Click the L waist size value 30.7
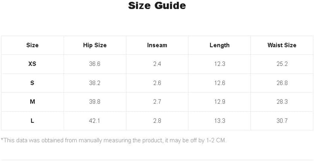314x161 pixels. [282, 121]
